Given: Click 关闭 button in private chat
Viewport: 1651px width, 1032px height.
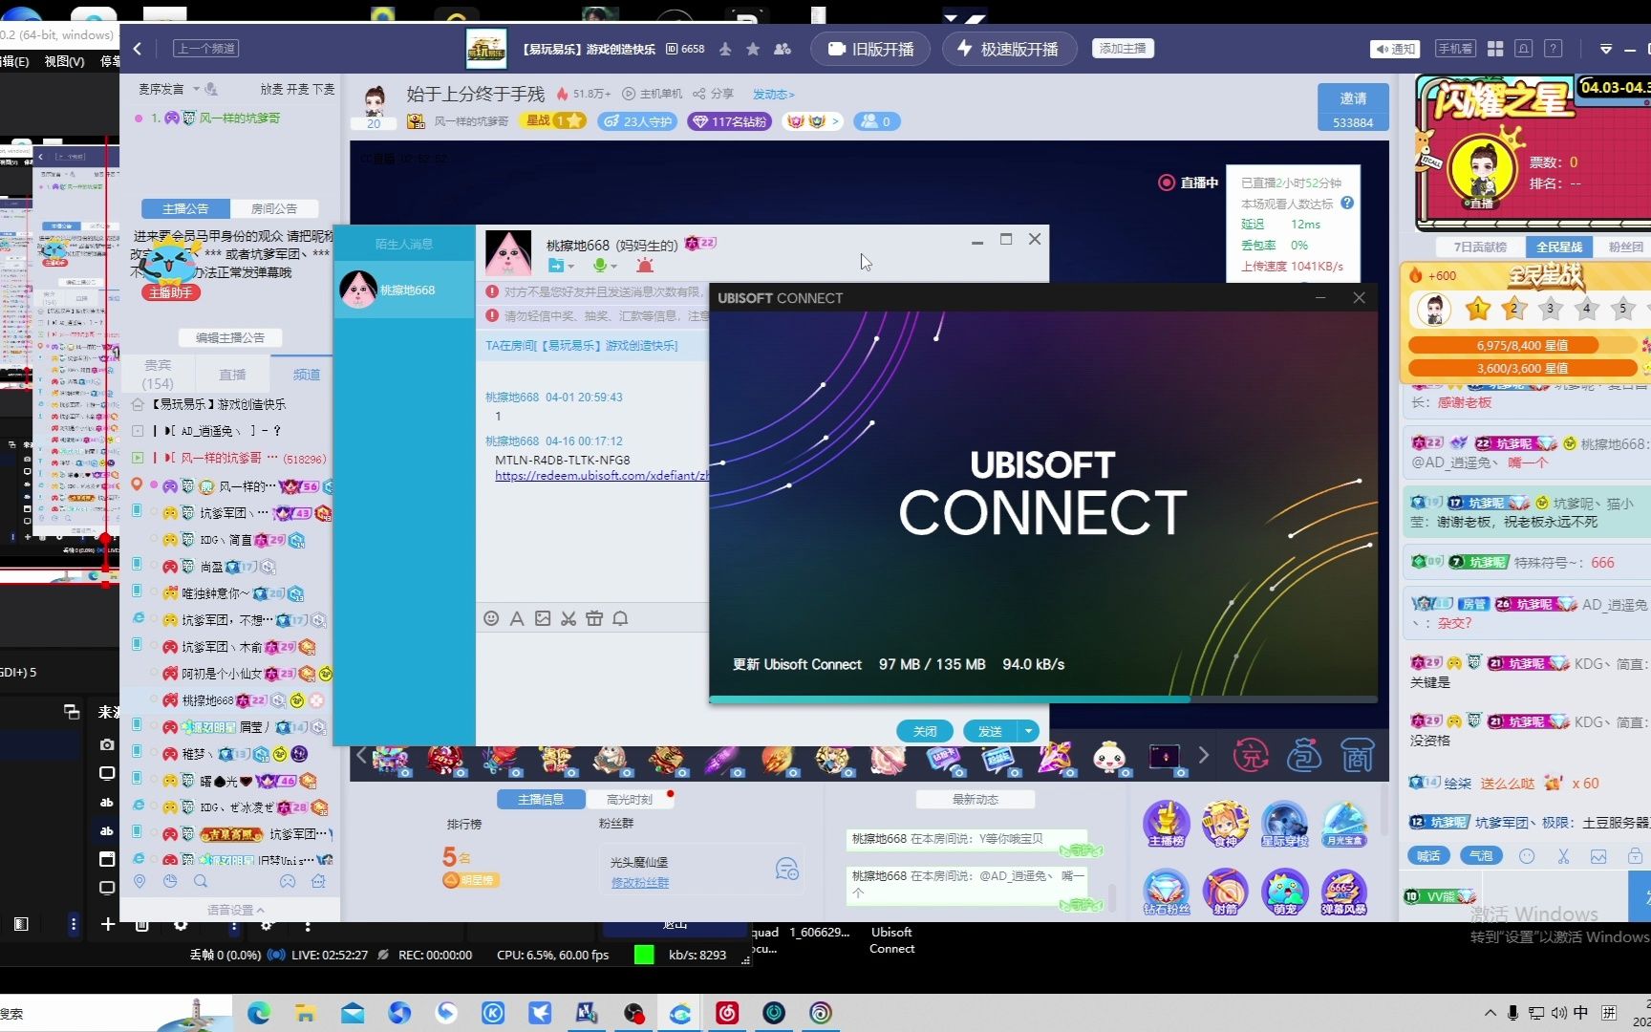Looking at the screenshot, I should coord(925,731).
